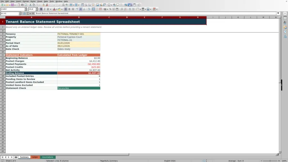Open the Format menu
288x162 pixels.
pos(26,1)
